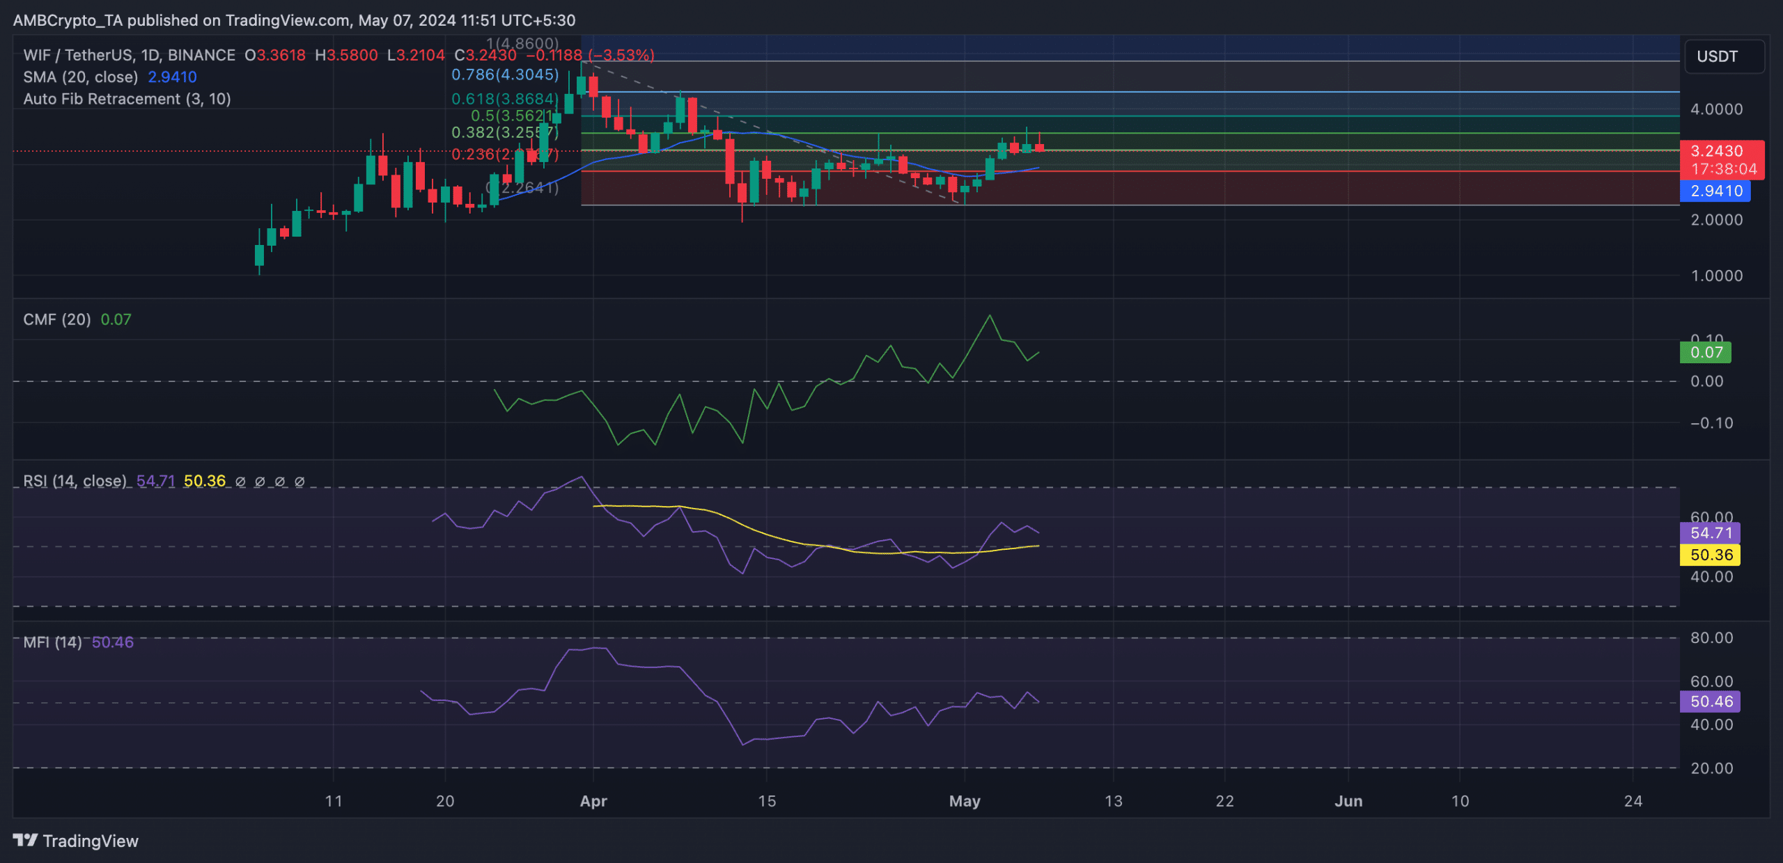Viewport: 1783px width, 863px height.
Task: Click the 0.618(3.8684) Fibonacci level label
Action: [x=505, y=99]
